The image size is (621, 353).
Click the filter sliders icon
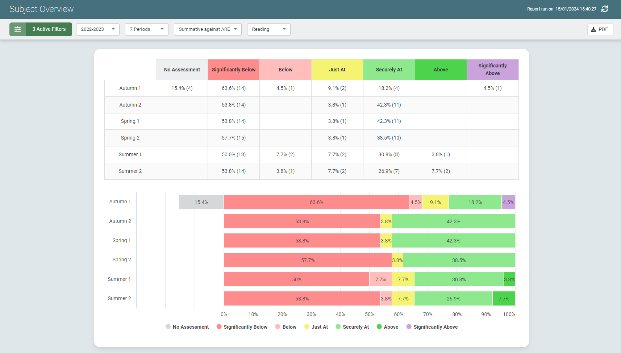pyautogui.click(x=18, y=29)
